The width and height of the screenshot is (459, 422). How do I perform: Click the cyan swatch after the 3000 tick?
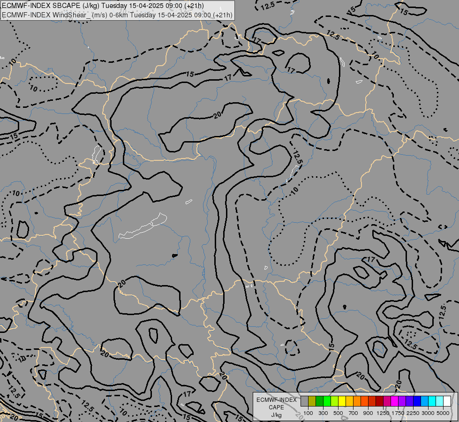coord(432,401)
